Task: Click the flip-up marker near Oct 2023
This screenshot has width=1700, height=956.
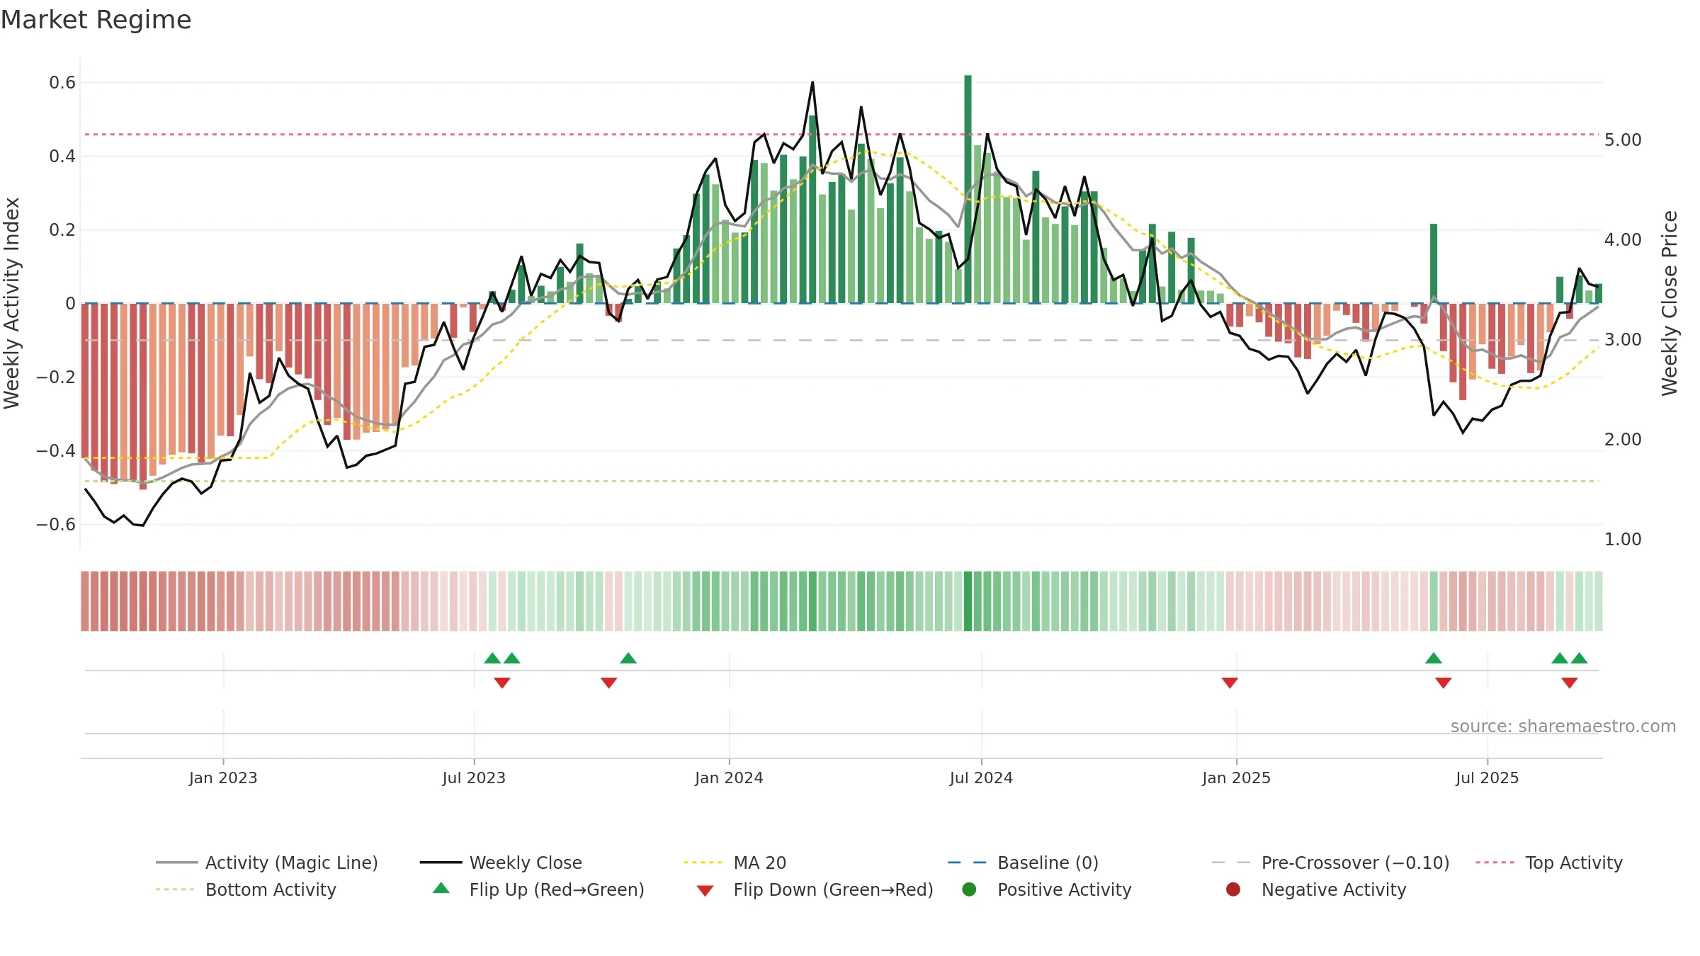Action: (628, 659)
